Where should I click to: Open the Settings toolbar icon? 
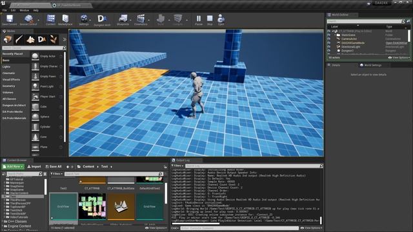pos(84,19)
